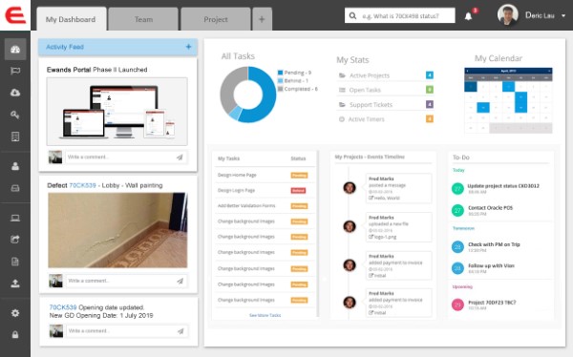The image size is (573, 357).
Task: Switch to My Dashboard tab
Action: tap(72, 19)
